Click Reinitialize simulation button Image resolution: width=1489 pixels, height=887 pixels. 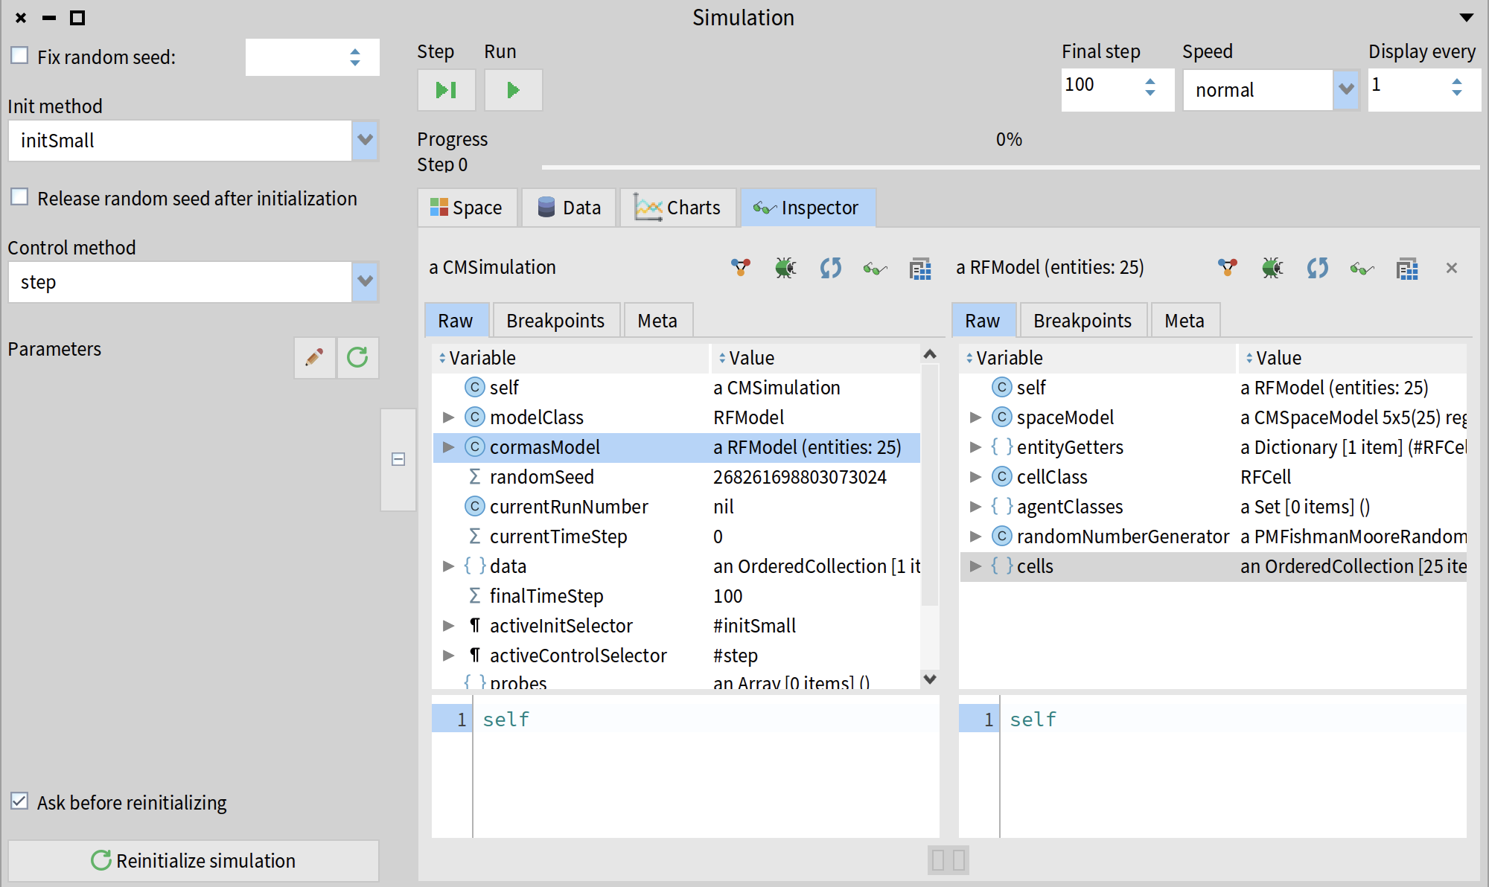[194, 860]
